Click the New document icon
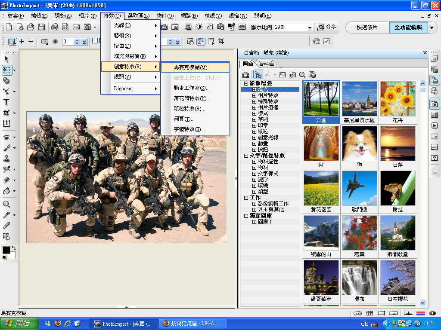The height and width of the screenshot is (330, 441). 9,27
